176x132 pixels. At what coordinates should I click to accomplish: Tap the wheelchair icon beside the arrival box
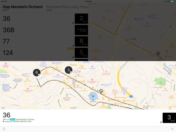click(x=161, y=122)
